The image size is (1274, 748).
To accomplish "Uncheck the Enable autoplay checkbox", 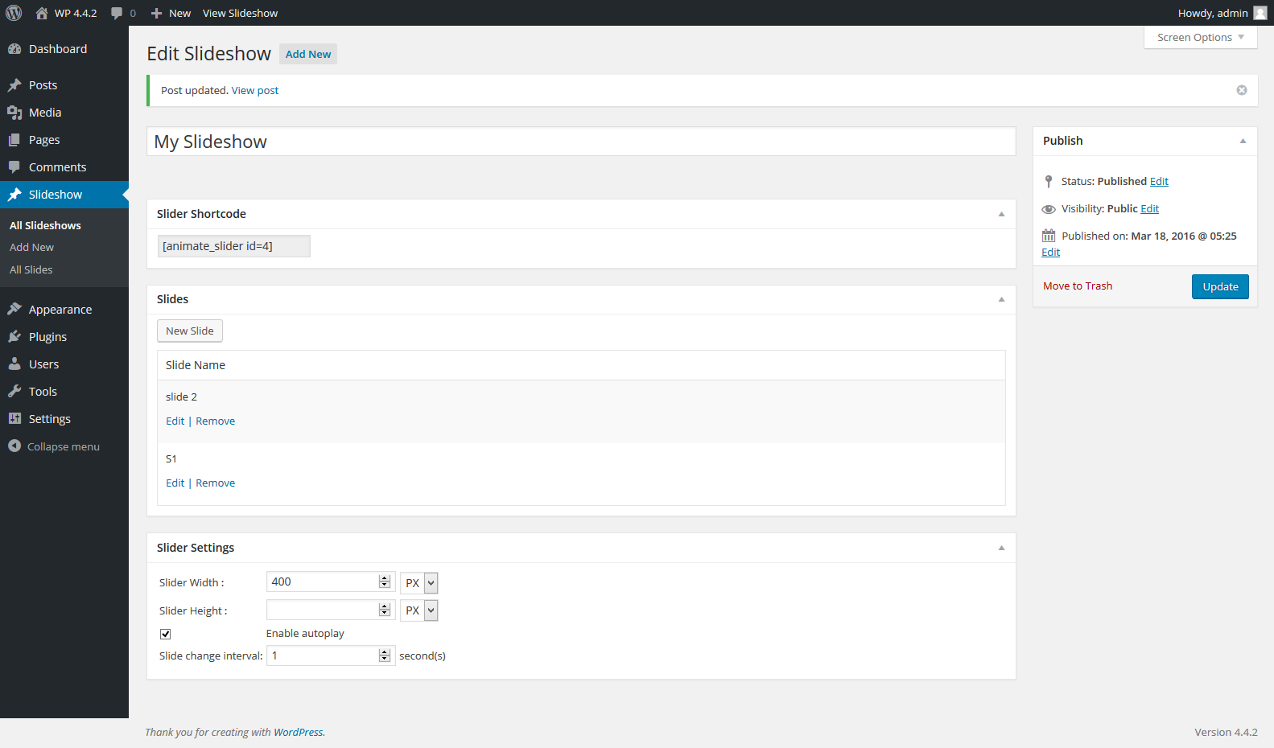I will [166, 634].
